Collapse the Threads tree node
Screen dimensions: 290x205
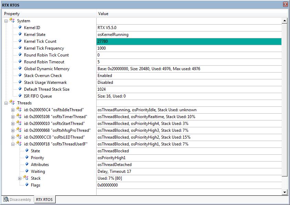click(x=6, y=103)
